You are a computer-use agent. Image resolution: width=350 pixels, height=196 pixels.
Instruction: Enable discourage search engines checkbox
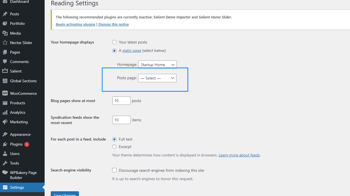114,170
